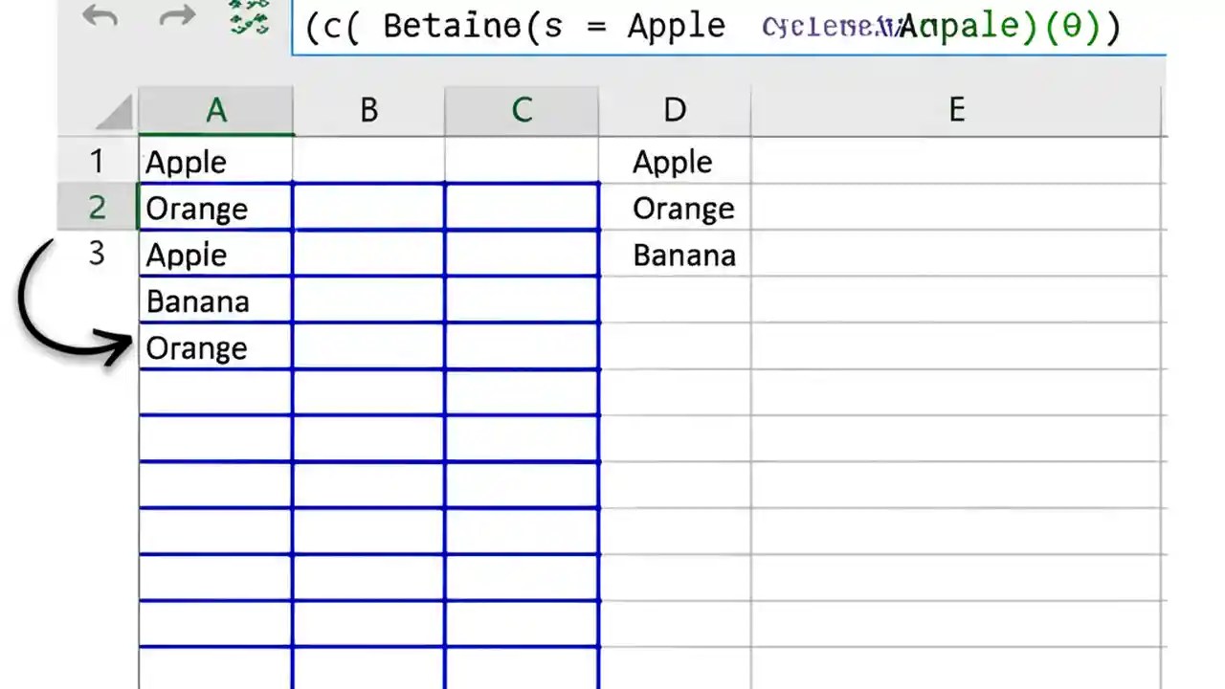Select column header B

[368, 110]
